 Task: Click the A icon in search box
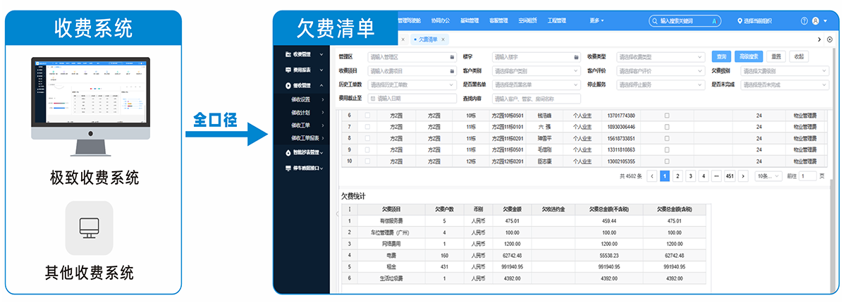(713, 21)
